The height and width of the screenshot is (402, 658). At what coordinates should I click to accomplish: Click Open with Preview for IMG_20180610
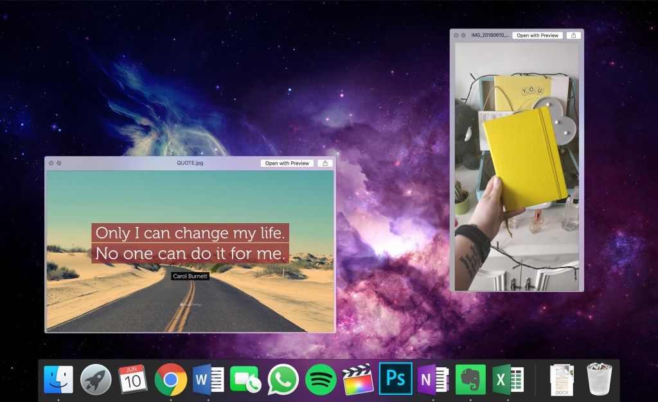pyautogui.click(x=538, y=35)
